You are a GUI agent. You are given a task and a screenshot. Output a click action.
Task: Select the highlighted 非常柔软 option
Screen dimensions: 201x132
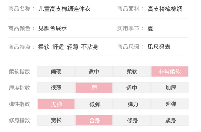click(x=170, y=72)
